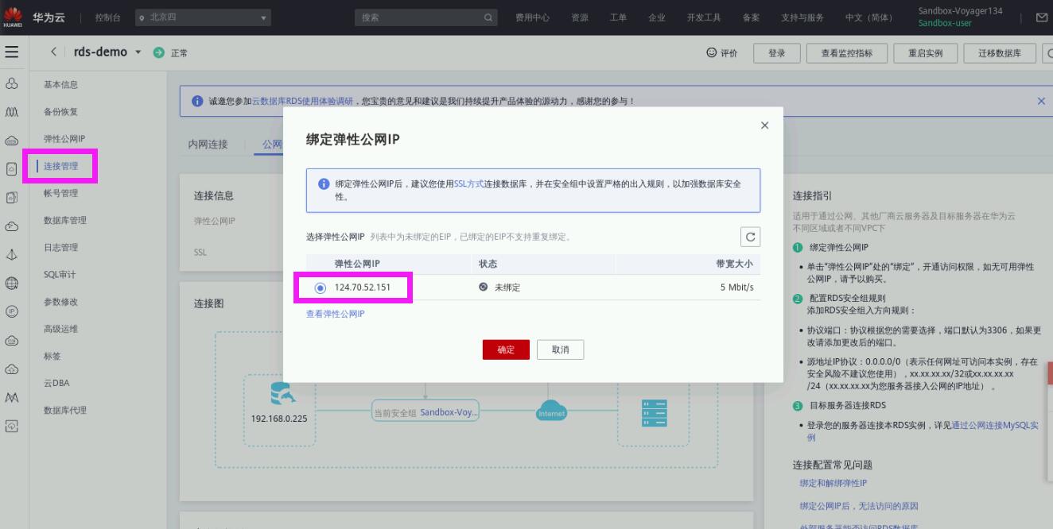Click the server rack icon in the diagram
1053x529 pixels.
tap(655, 413)
